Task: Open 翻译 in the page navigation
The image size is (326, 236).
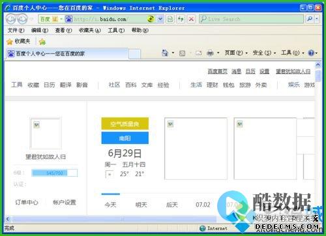Action: click(66, 85)
